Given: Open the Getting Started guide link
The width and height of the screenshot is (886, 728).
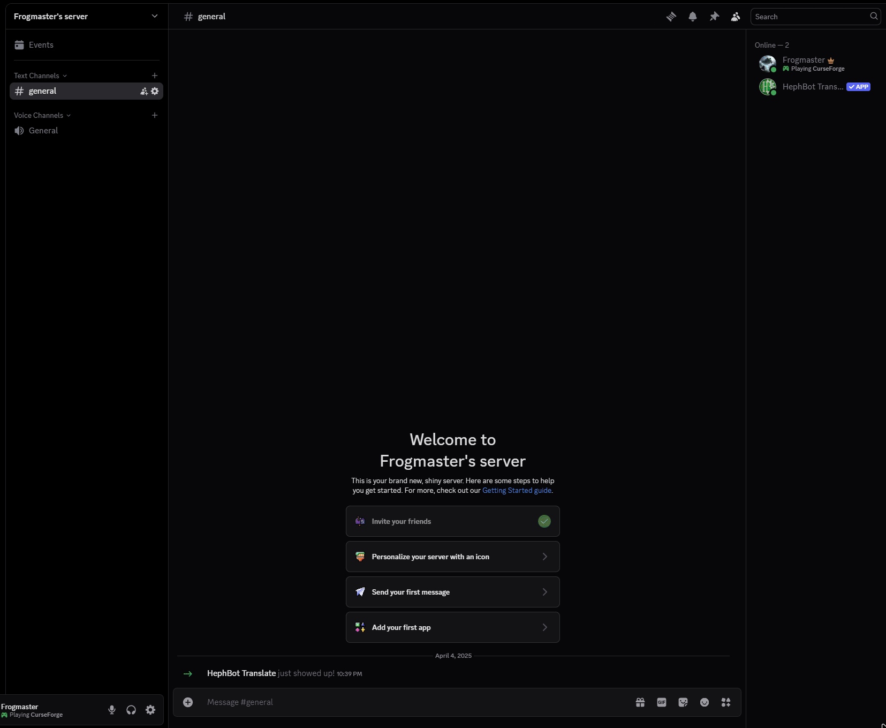Looking at the screenshot, I should point(517,491).
